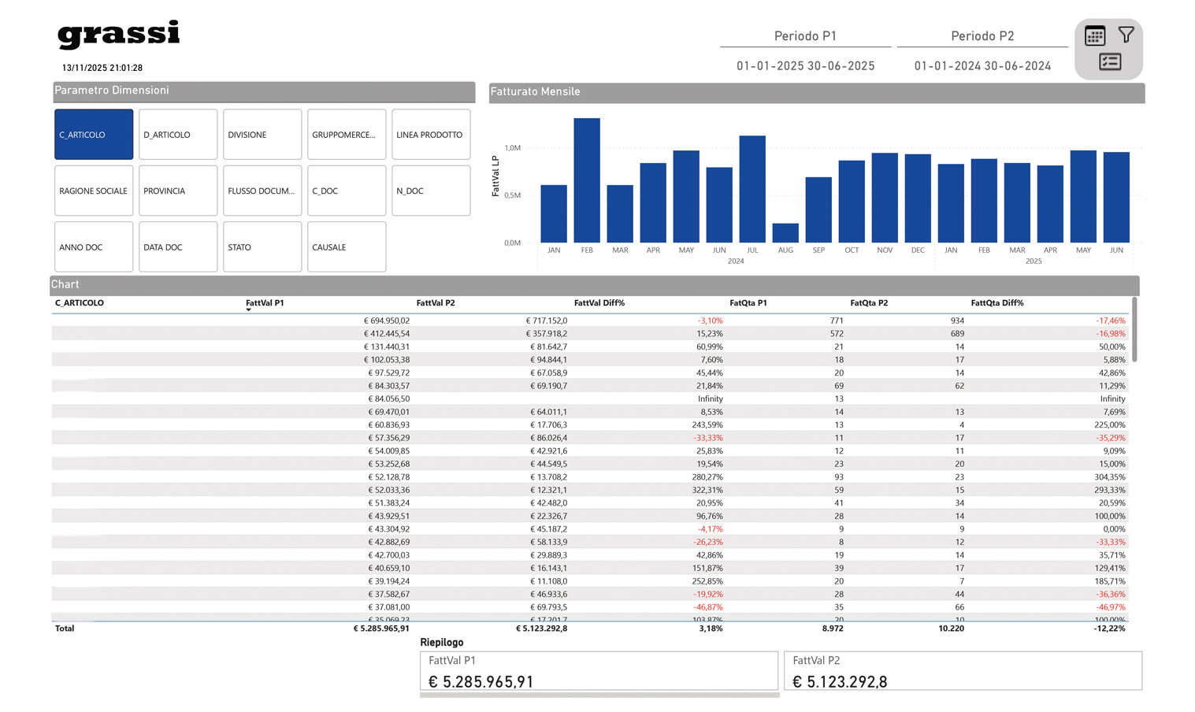Open the checklist selection icon
Viewport: 1195px width, 712px height.
(1109, 62)
